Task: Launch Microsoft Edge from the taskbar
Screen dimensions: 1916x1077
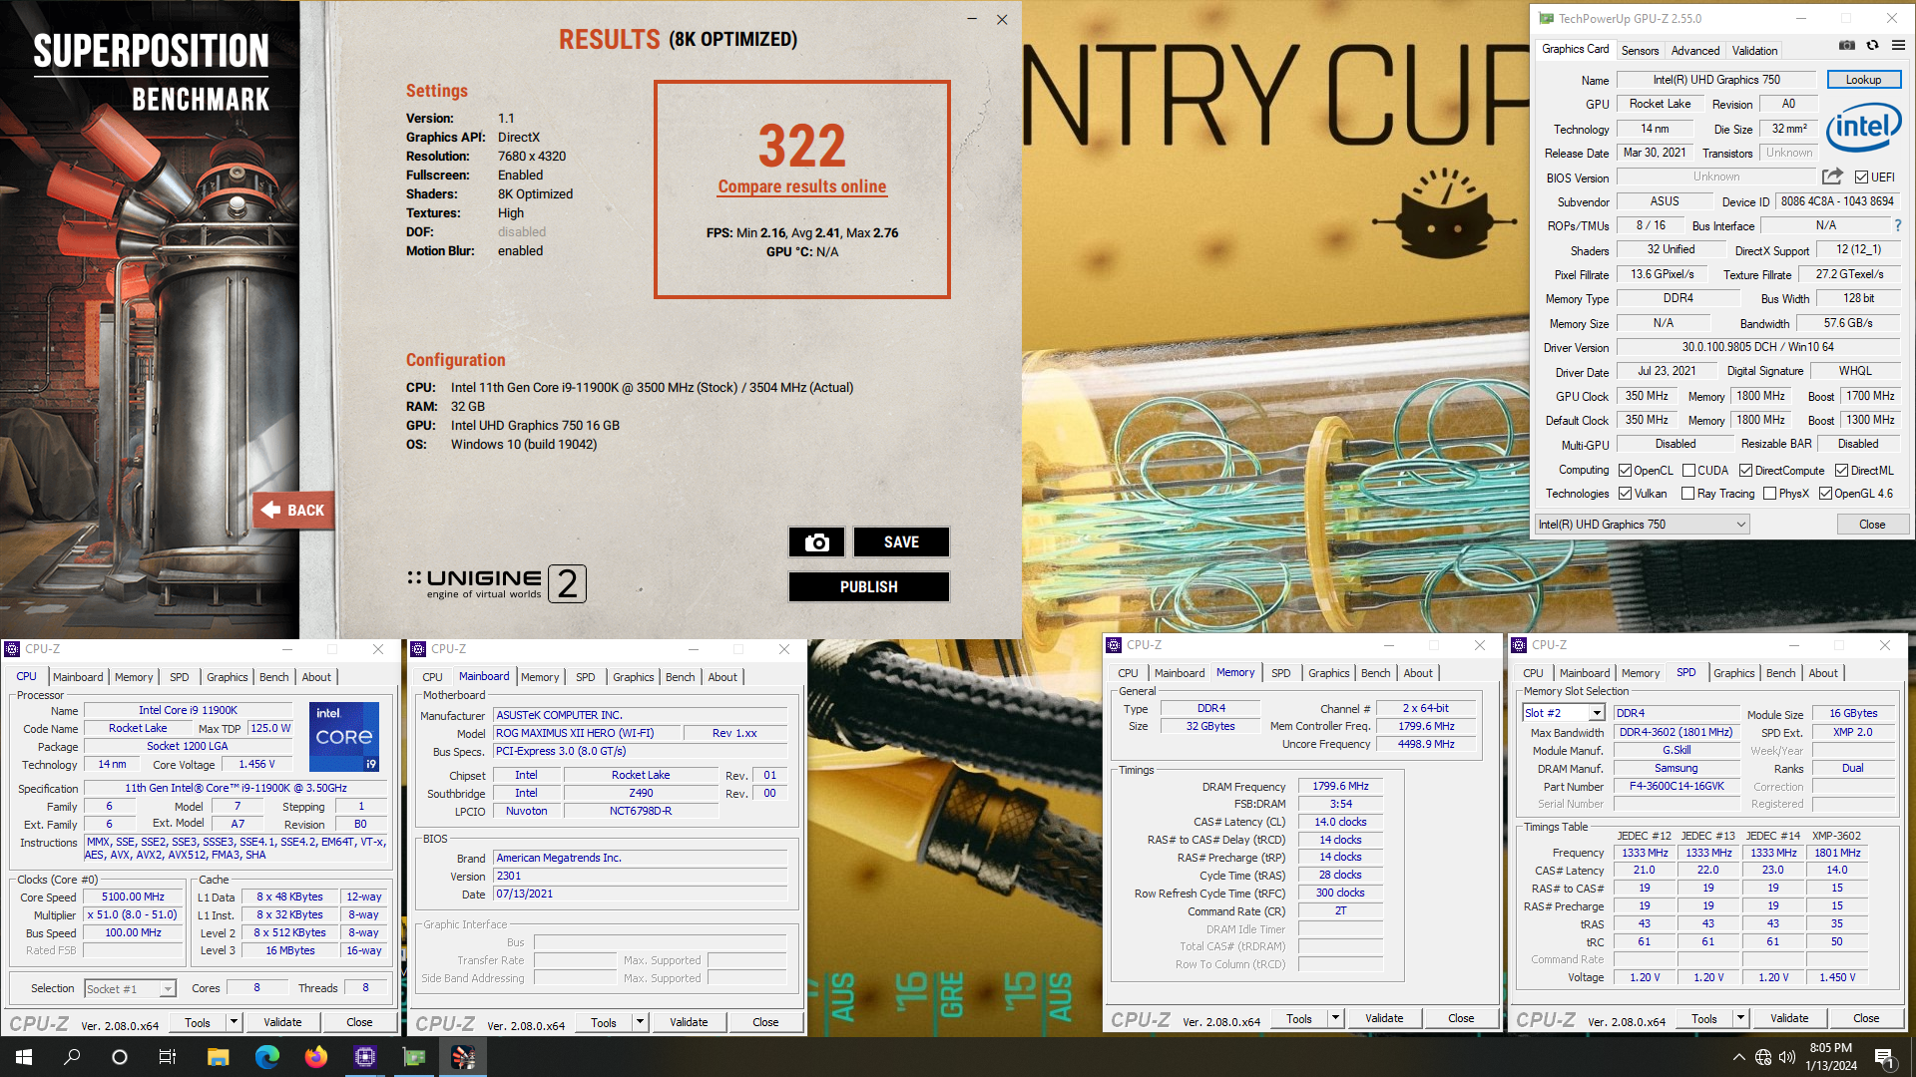Action: [266, 1057]
